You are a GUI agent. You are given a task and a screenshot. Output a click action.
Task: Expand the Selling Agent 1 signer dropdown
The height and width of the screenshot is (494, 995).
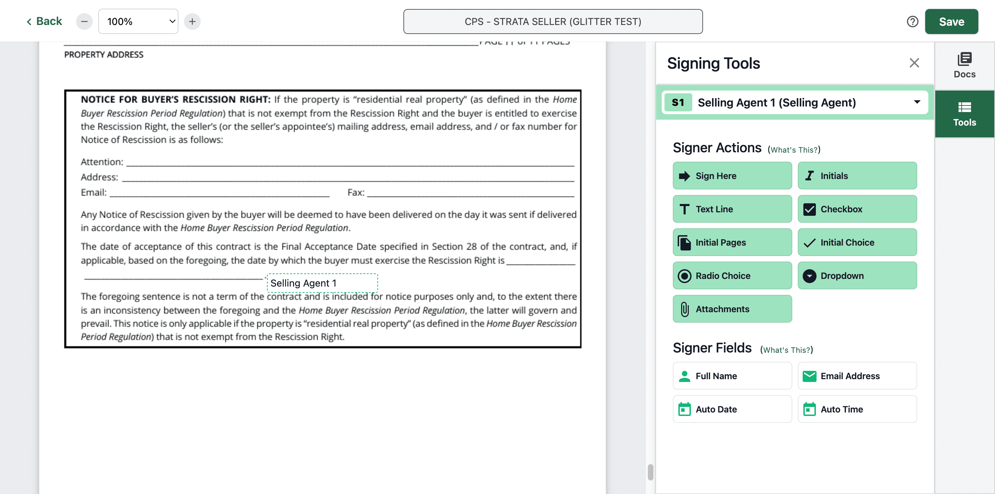pyautogui.click(x=795, y=102)
